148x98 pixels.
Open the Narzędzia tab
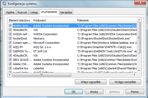click(x=66, y=12)
